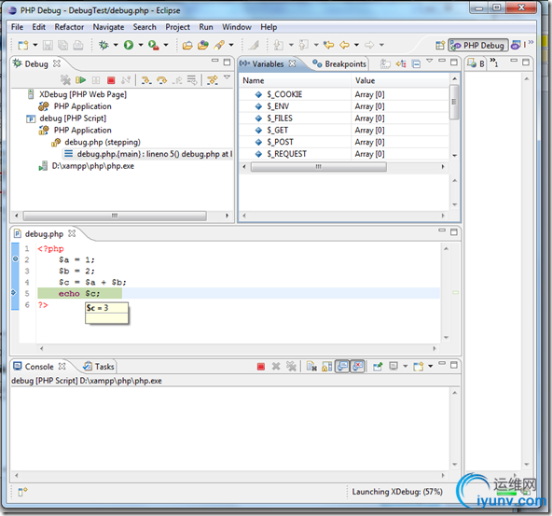Select debug.php (stepping) thread
The height and width of the screenshot is (516, 552).
103,142
